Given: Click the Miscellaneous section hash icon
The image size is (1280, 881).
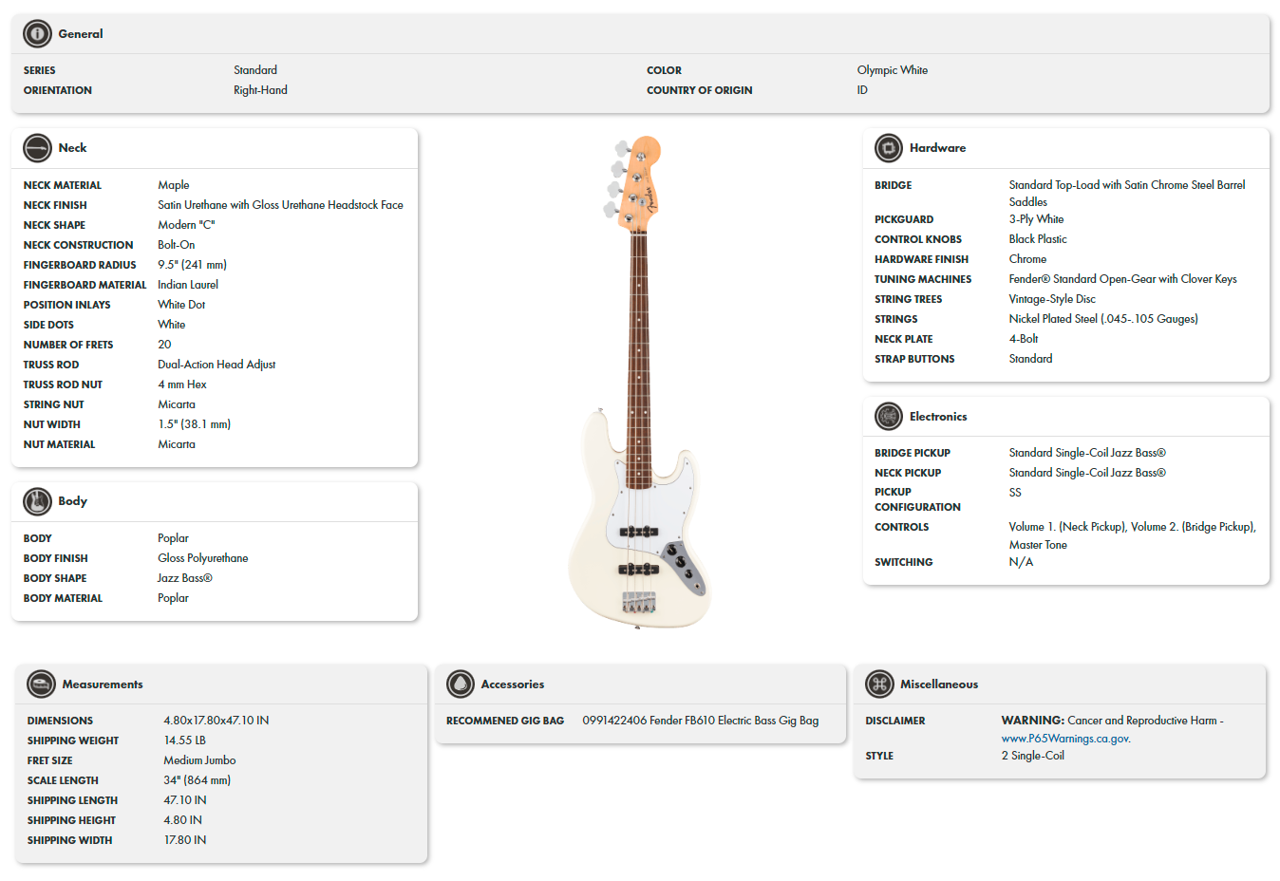Looking at the screenshot, I should (879, 684).
